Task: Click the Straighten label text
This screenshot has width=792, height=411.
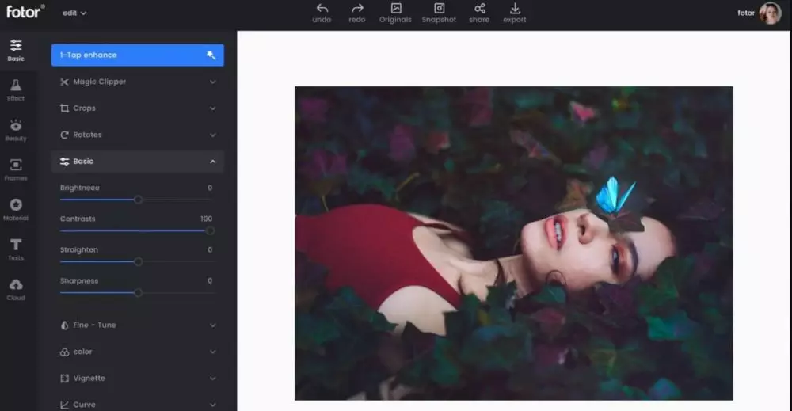Action: (x=79, y=250)
